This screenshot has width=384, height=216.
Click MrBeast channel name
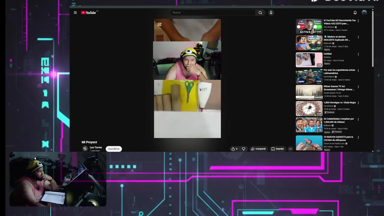(327, 125)
